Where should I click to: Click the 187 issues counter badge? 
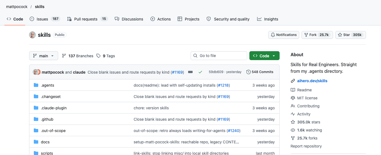(x=56, y=19)
